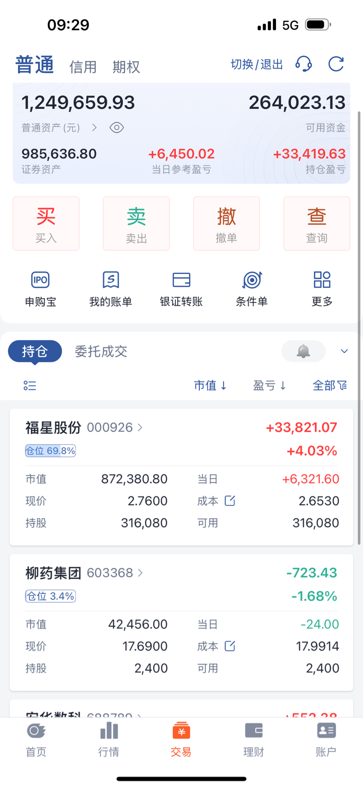The image size is (363, 788).
Task: Tap the 卖出 sell button
Action: pos(136,223)
